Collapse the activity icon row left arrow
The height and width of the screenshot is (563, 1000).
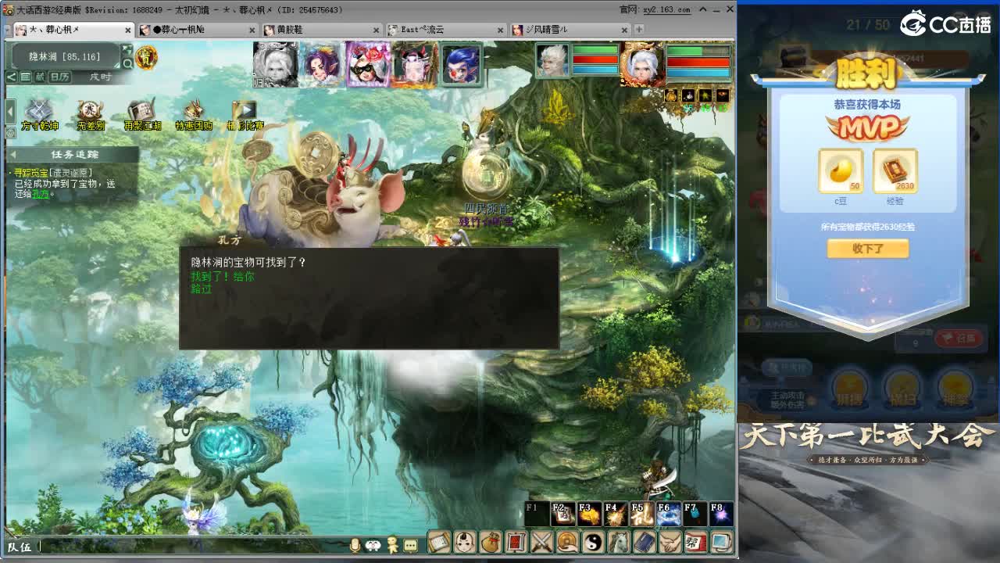click(10, 112)
